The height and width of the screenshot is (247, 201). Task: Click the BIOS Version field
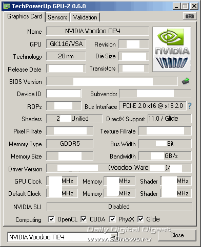pyautogui.click(x=112, y=81)
